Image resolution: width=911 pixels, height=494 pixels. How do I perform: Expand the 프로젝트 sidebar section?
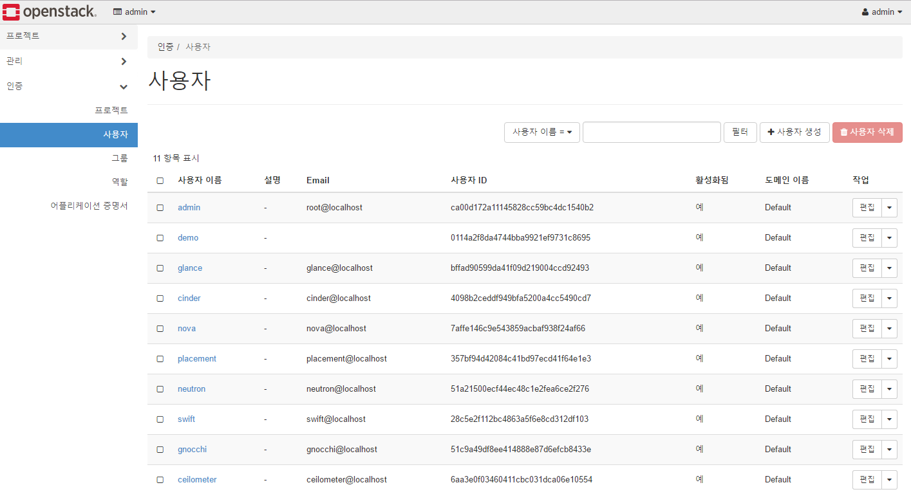point(68,36)
